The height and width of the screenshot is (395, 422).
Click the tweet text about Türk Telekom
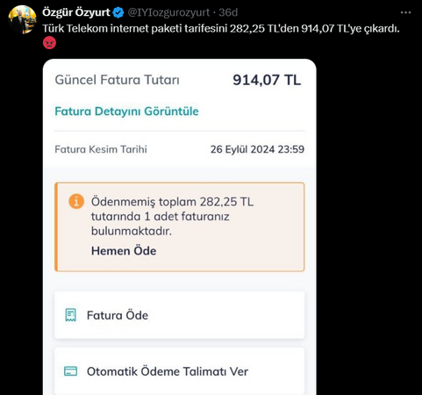tap(221, 29)
